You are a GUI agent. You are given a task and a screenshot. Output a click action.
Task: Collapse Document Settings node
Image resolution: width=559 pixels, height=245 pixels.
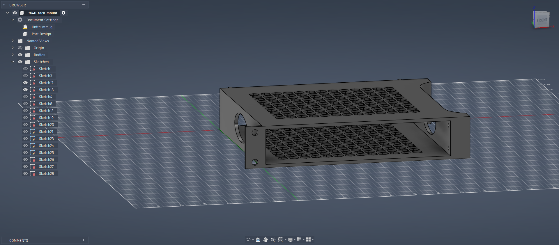(x=13, y=20)
